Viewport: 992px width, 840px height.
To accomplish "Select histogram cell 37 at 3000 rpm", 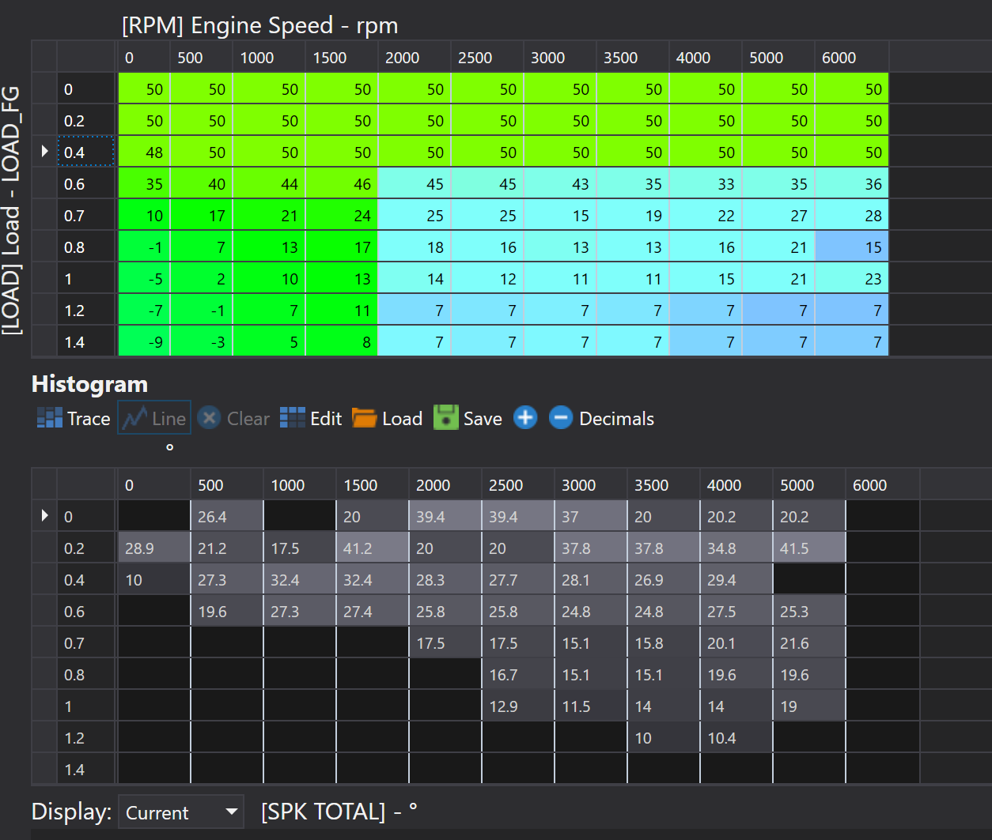I will point(591,516).
